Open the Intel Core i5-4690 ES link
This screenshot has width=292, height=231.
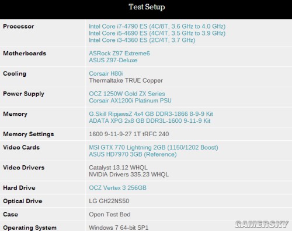tap(157, 33)
